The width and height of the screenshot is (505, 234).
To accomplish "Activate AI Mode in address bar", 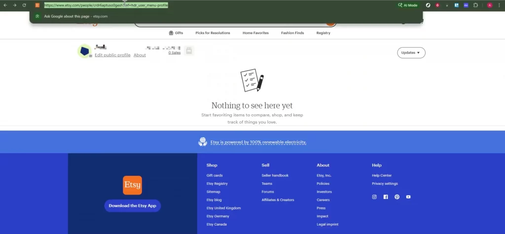I will click(x=408, y=5).
